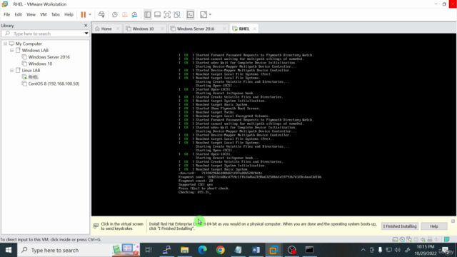Open the File menu
457x257 pixels.
coord(6,14)
